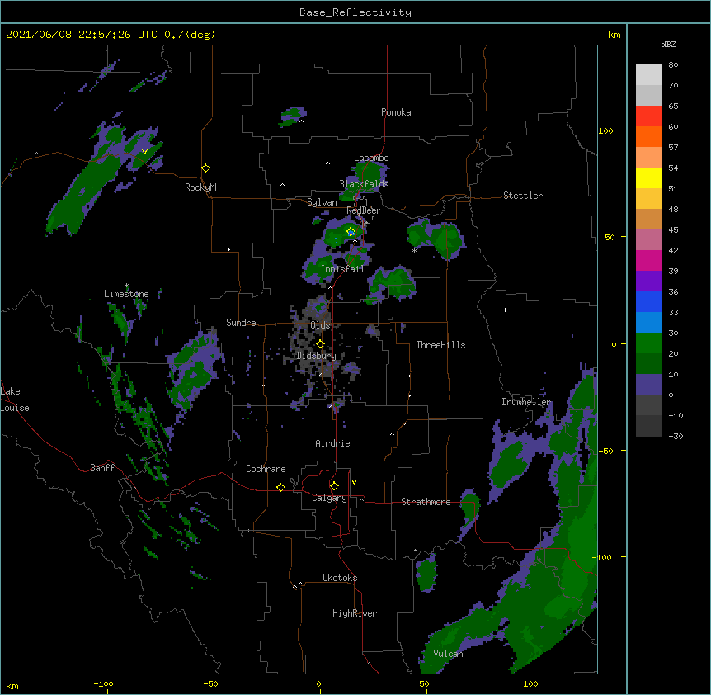Click the Innisfail city label

point(342,269)
